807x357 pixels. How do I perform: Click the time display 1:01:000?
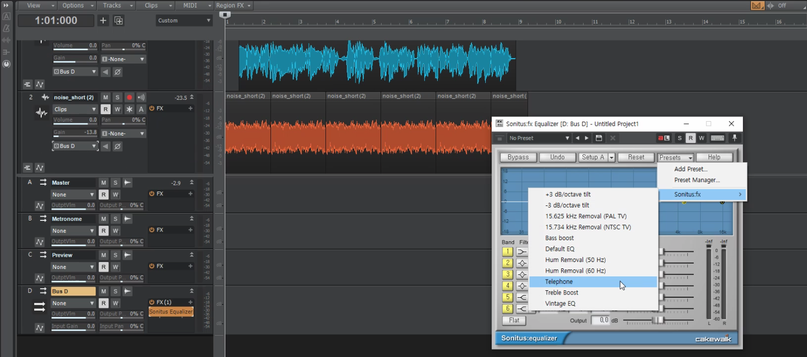click(56, 20)
